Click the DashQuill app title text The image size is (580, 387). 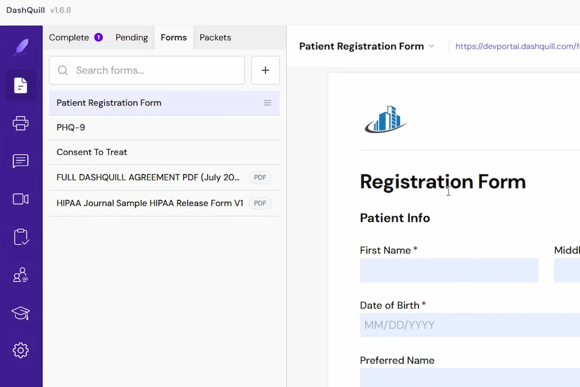coord(26,10)
